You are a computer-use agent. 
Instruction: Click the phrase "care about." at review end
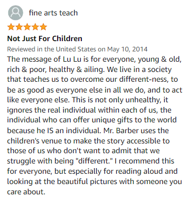[26, 192]
